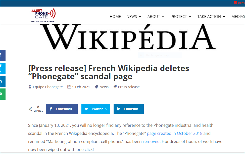This screenshot has width=245, height=154.
Task: Open the TAKE ACTION dropdown menu
Action: click(x=211, y=17)
